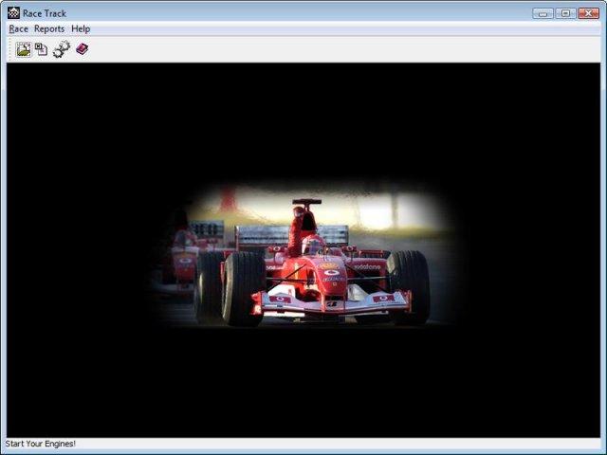607x455 pixels.
Task: Open the Reports menu
Action: click(49, 29)
